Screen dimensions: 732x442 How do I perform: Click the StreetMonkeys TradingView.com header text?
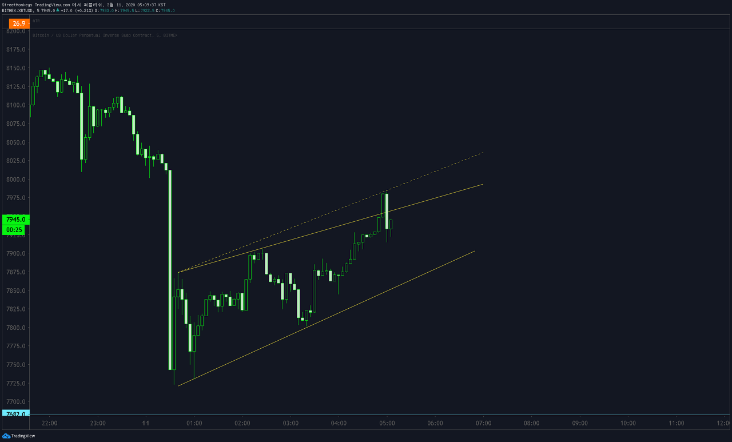[37, 5]
